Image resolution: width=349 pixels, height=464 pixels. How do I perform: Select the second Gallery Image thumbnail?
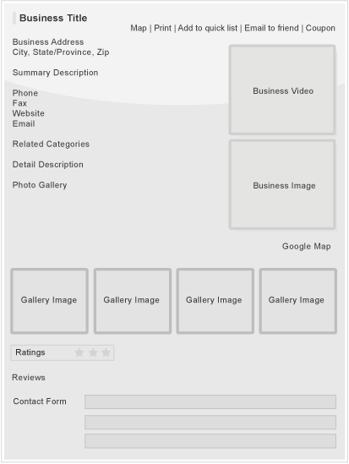click(x=133, y=301)
